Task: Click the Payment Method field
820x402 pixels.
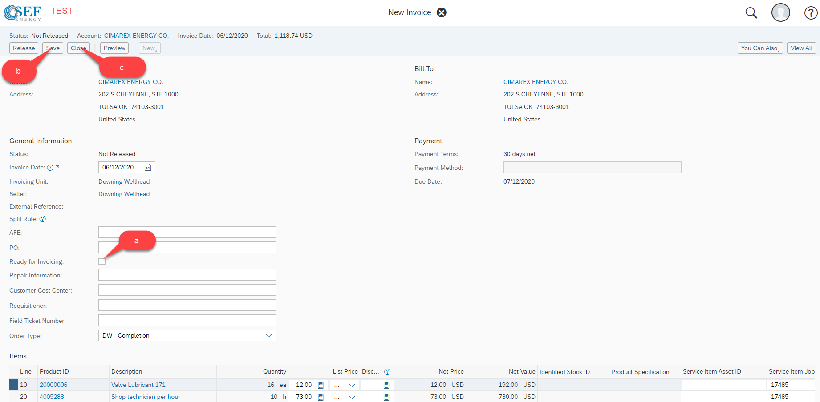Action: [x=592, y=167]
